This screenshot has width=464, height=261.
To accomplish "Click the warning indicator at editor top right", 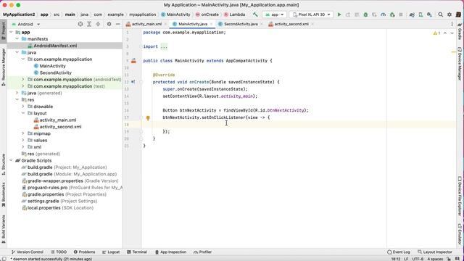I will click(x=436, y=33).
